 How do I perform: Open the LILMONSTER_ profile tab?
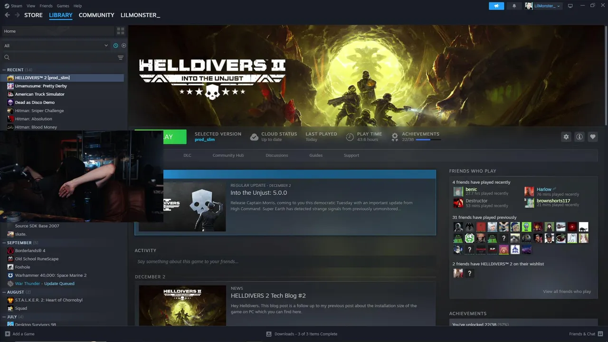pyautogui.click(x=140, y=15)
